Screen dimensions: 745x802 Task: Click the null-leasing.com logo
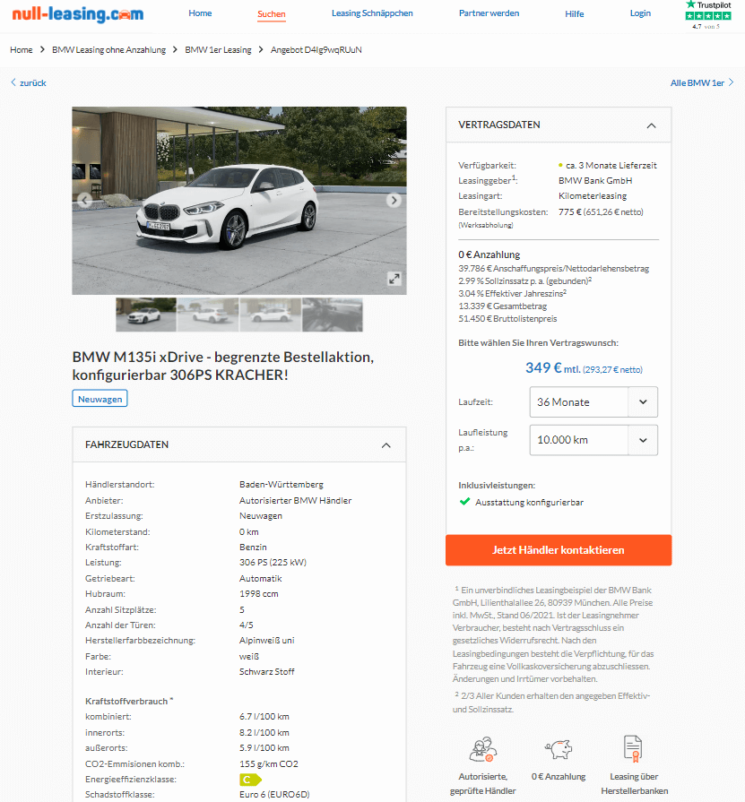click(x=78, y=14)
